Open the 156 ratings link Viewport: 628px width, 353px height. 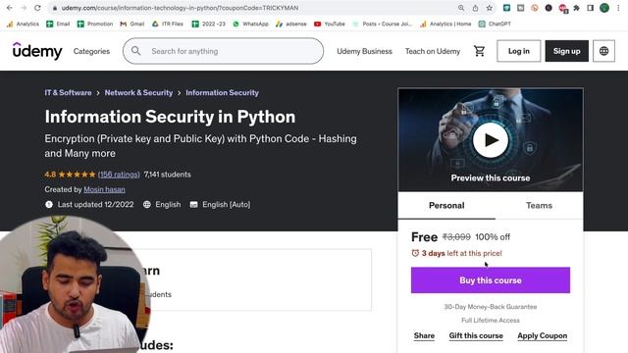pos(119,175)
